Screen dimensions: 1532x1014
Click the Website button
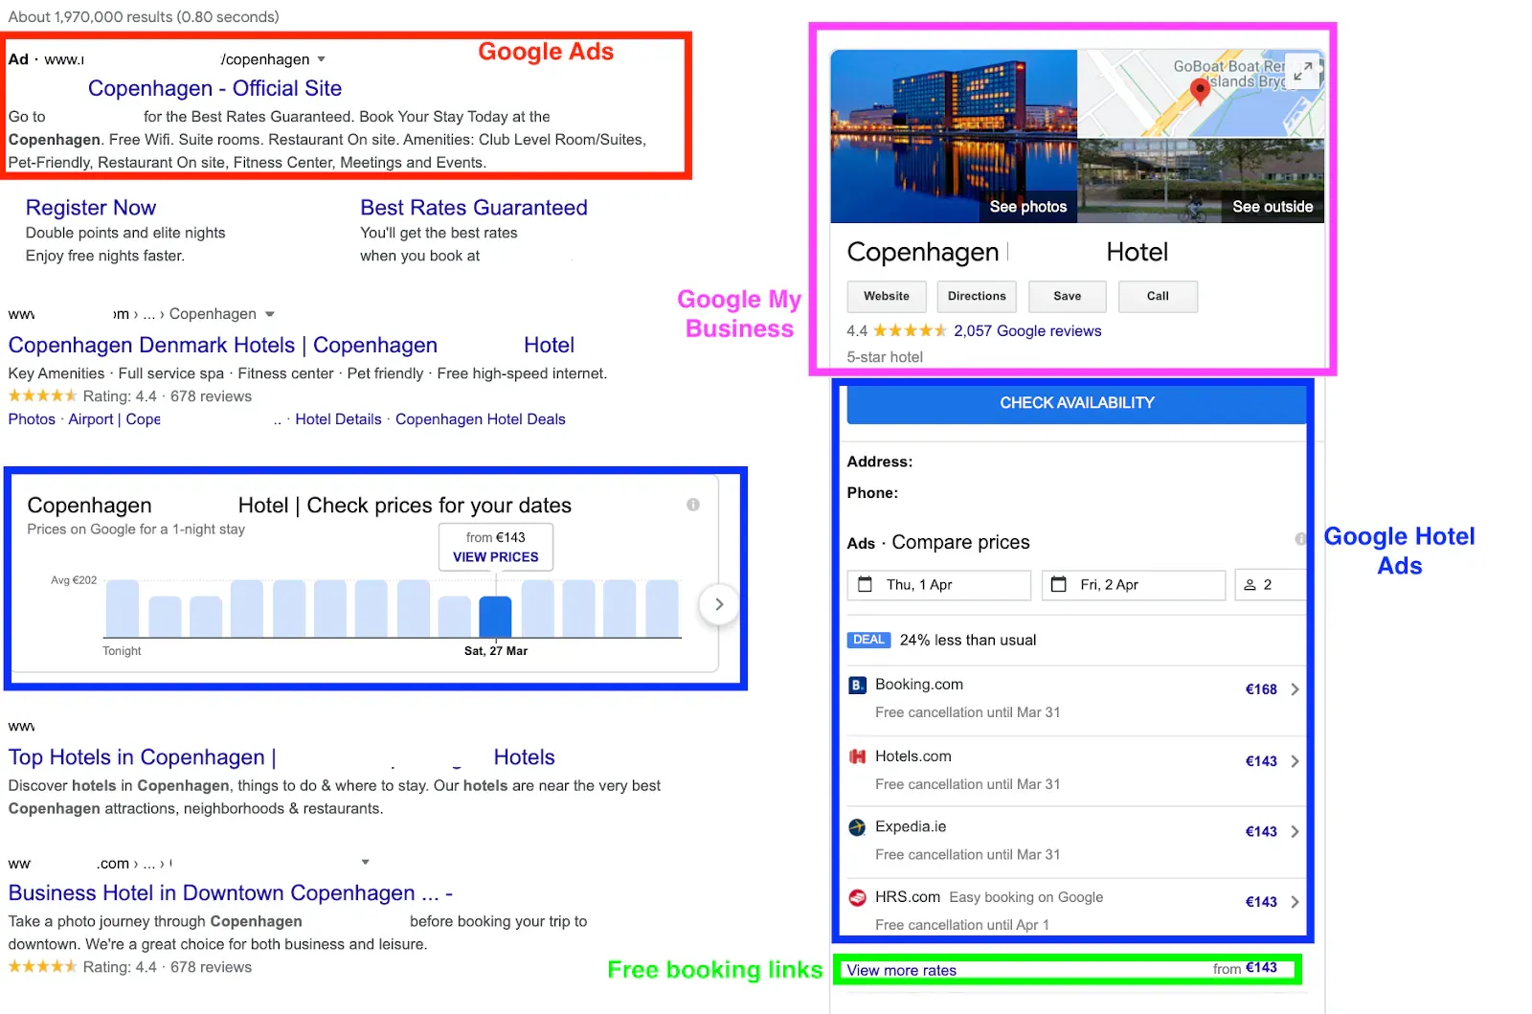(887, 297)
